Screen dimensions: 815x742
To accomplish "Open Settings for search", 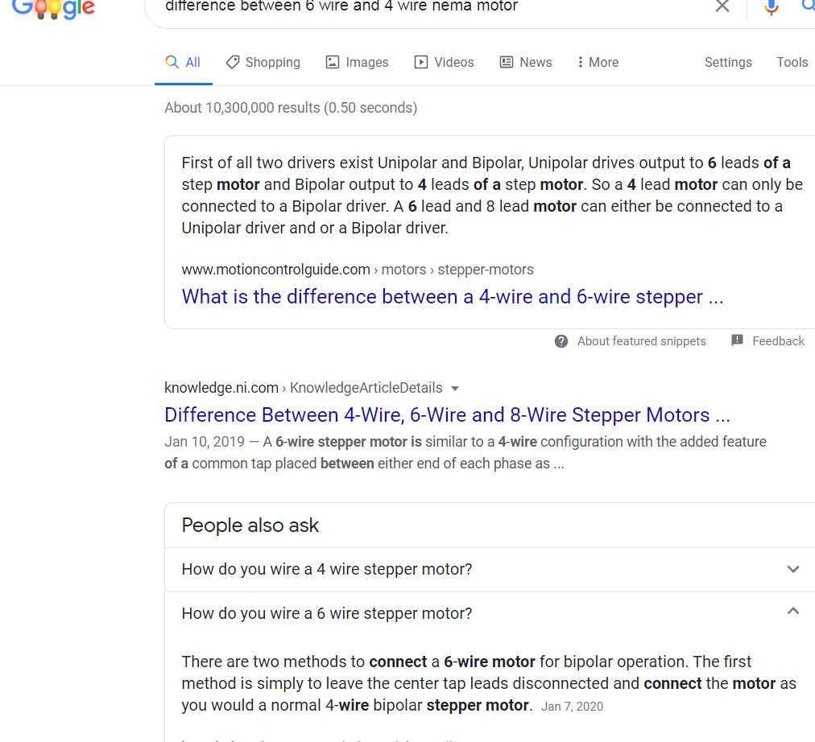I will pyautogui.click(x=728, y=62).
